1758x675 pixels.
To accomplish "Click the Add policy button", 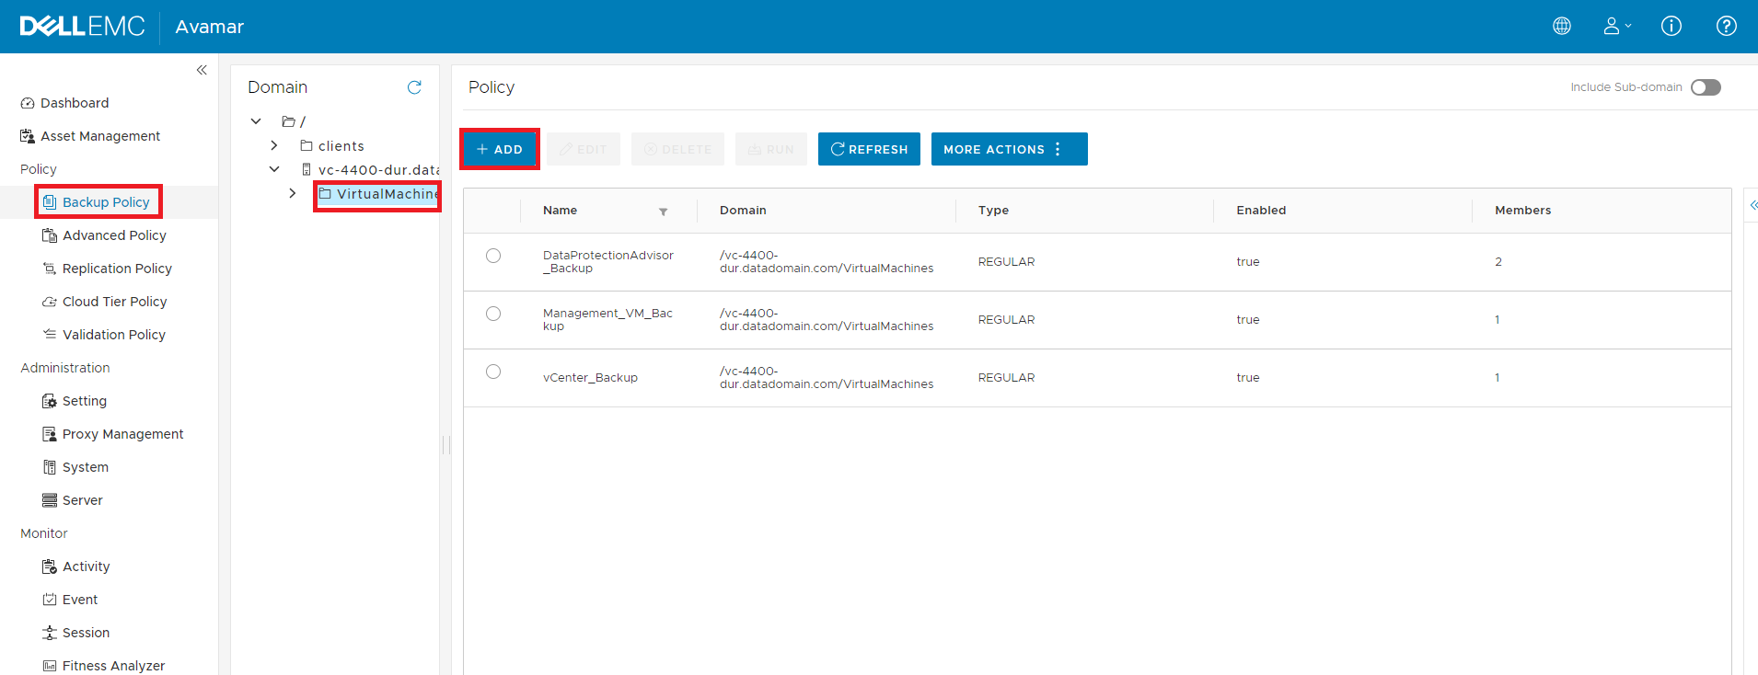I will click(x=499, y=149).
